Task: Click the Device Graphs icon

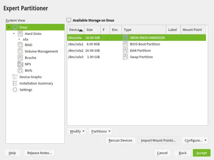Action: pyautogui.click(x=15, y=77)
